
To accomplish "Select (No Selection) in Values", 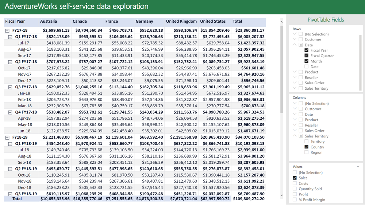I will [295, 173].
